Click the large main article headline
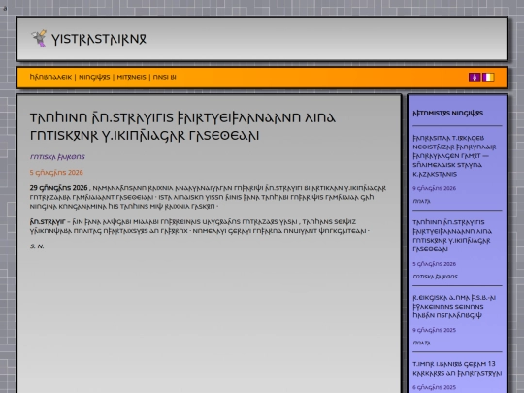This screenshot has width=524, height=393. [182, 127]
